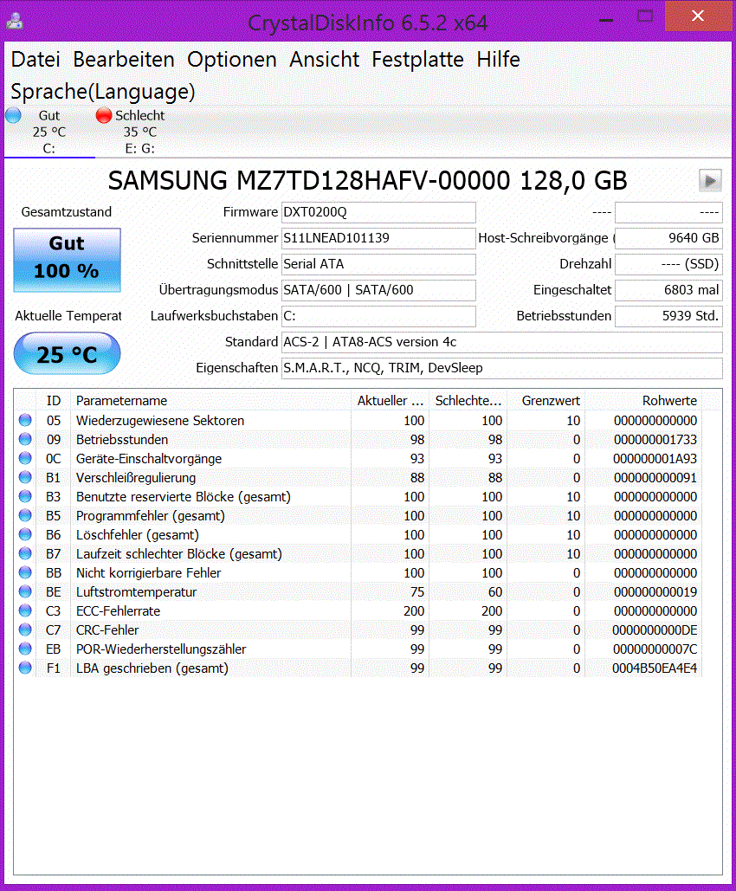Close the CrystalDiskInfo window
The height and width of the screenshot is (891, 736).
pyautogui.click(x=698, y=16)
